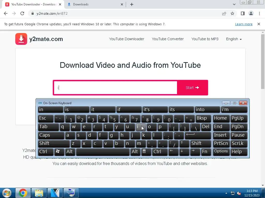Click the Bksp key on keyboard
265x198 pixels.
click(203, 119)
